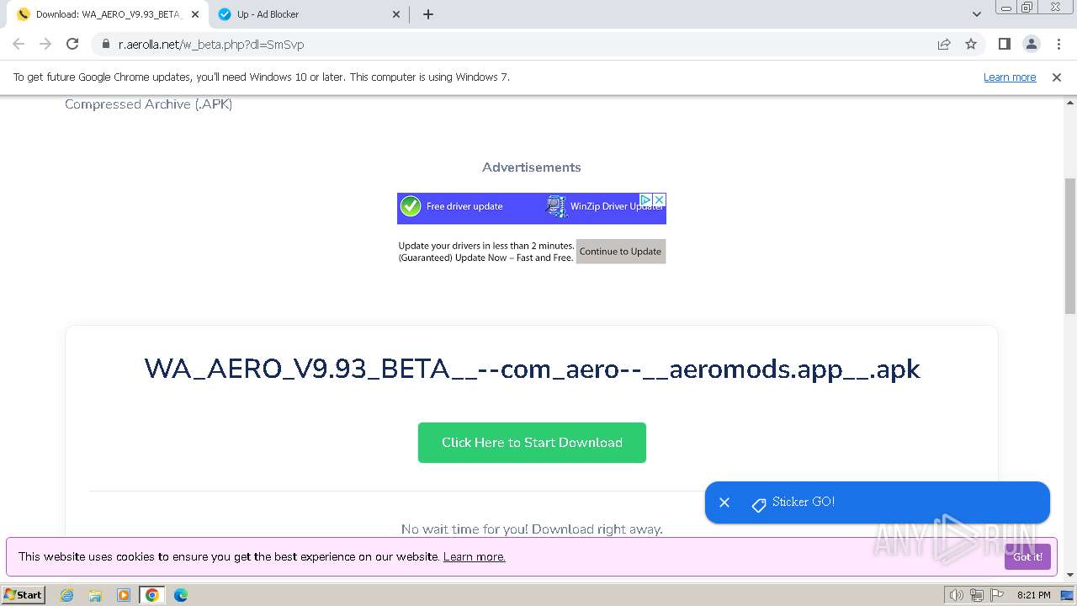
Task: Click Here to Start Download
Action: click(x=532, y=443)
